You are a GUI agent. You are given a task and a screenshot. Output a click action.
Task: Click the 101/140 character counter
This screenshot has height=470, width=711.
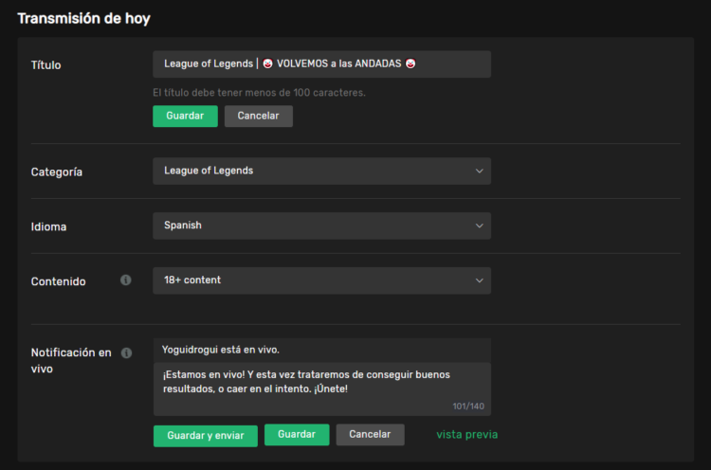pyautogui.click(x=468, y=406)
